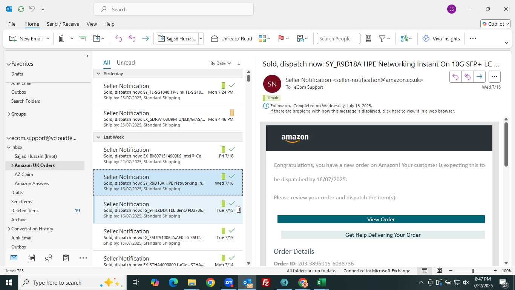Expand the Groups folder

9,114
